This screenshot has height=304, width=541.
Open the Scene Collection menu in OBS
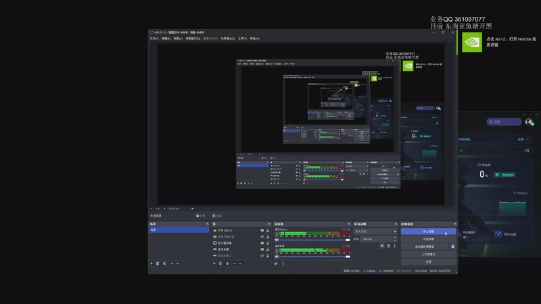pos(228,39)
